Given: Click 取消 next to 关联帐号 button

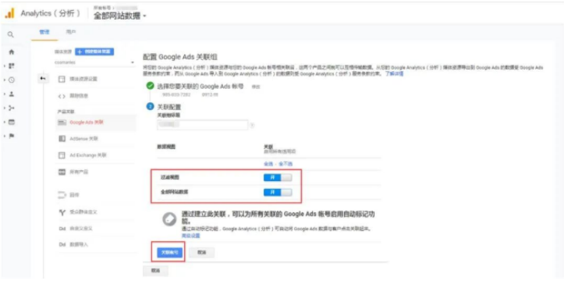Looking at the screenshot, I should click(x=202, y=252).
